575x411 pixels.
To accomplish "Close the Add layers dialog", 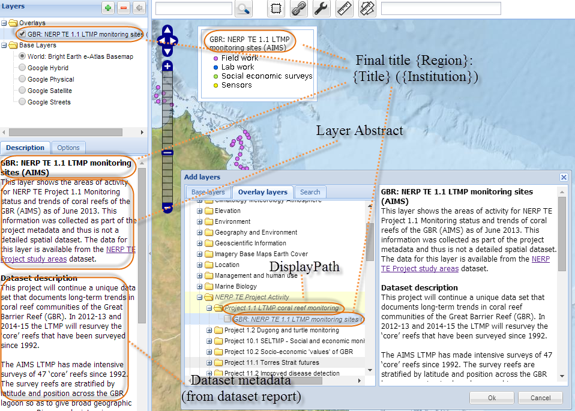I will tap(564, 178).
